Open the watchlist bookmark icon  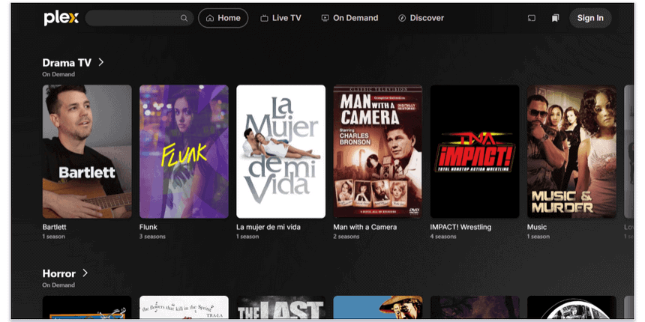coord(555,18)
